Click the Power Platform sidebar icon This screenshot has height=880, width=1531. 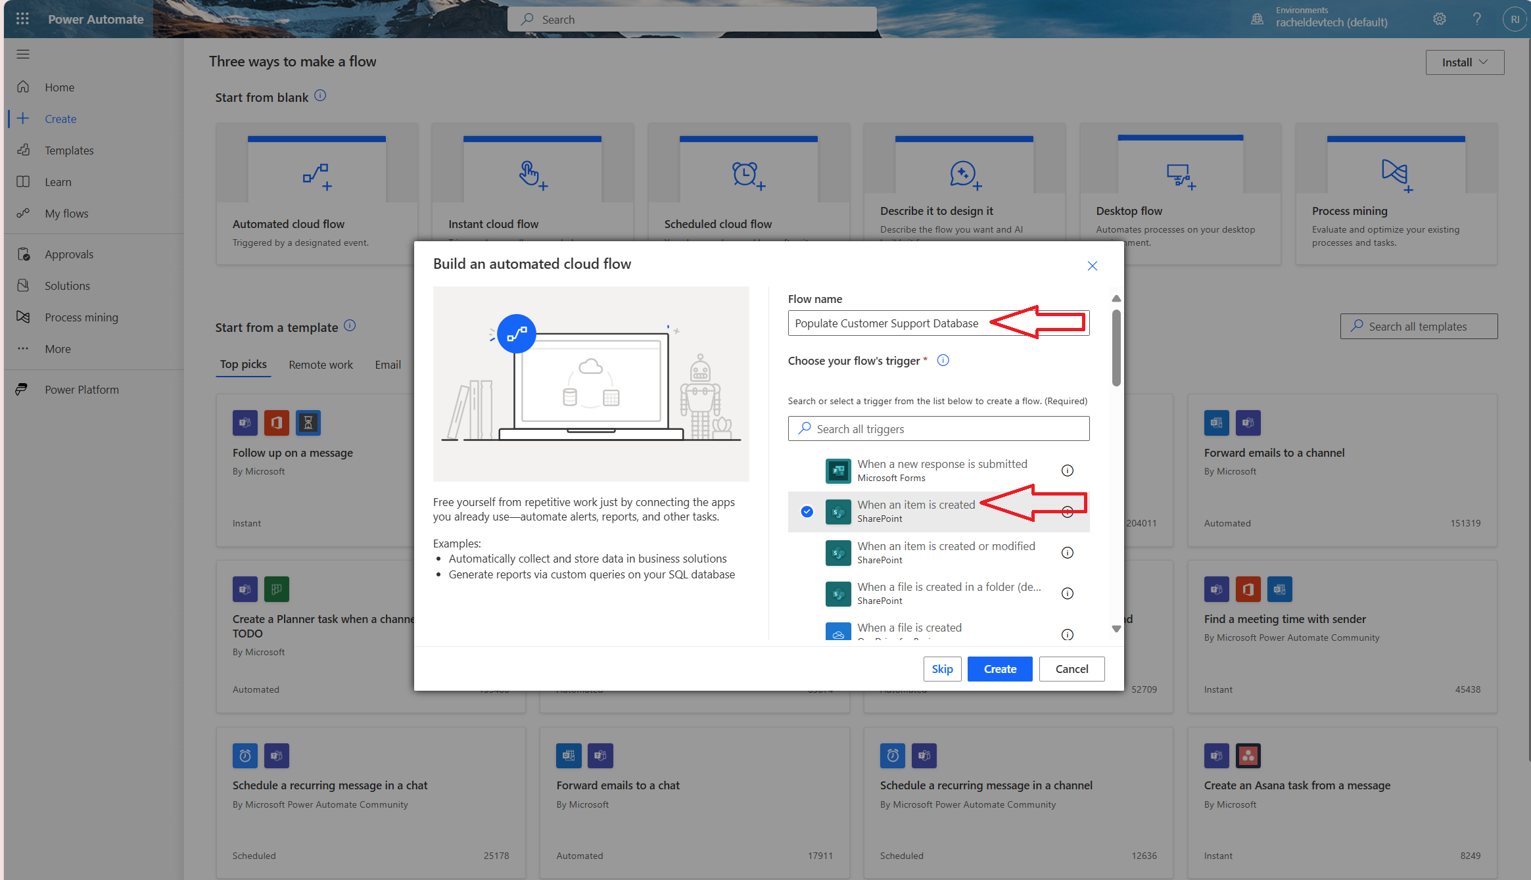[x=22, y=389]
